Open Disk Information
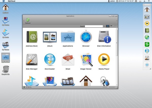152x108 pixels. (x=104, y=37)
